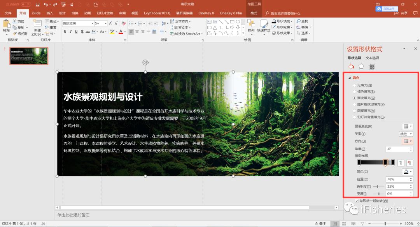Open the iSlide ribbon tab
The height and width of the screenshot is (227, 420).
[36, 13]
